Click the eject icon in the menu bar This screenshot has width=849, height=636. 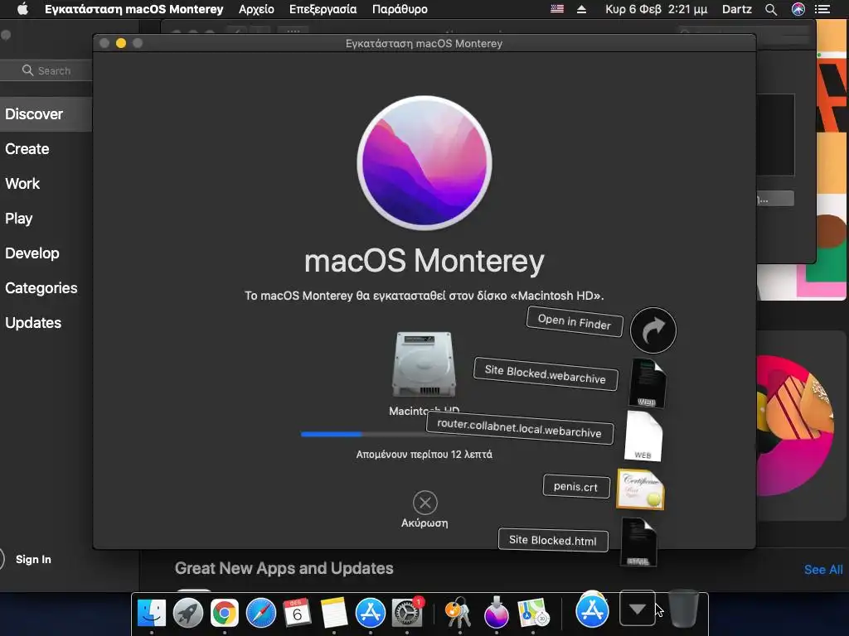[x=581, y=9]
